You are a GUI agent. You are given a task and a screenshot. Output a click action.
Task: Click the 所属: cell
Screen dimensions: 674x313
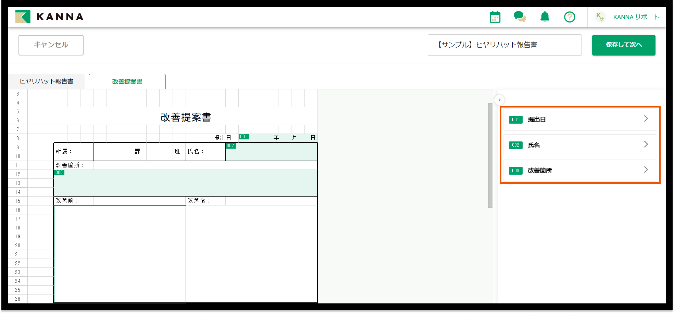(x=74, y=152)
